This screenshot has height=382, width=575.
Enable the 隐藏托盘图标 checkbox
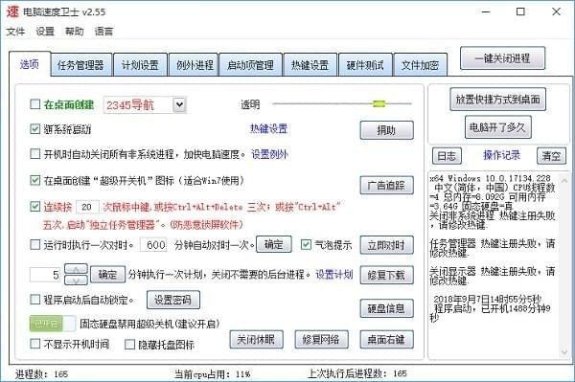click(x=129, y=345)
